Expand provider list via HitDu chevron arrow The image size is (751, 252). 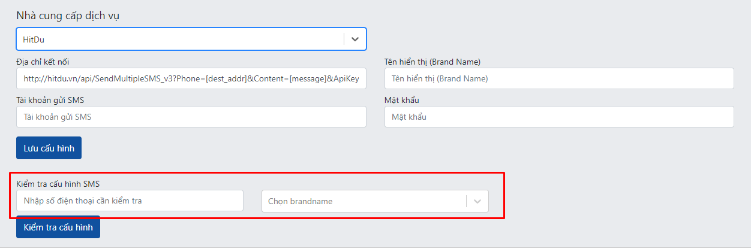pos(355,39)
